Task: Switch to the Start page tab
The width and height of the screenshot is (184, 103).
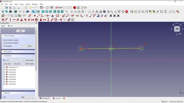Action: [x=45, y=98]
